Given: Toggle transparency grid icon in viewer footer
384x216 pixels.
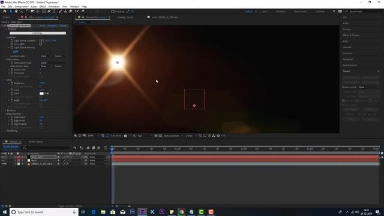Looking at the screenshot, I should (x=160, y=136).
